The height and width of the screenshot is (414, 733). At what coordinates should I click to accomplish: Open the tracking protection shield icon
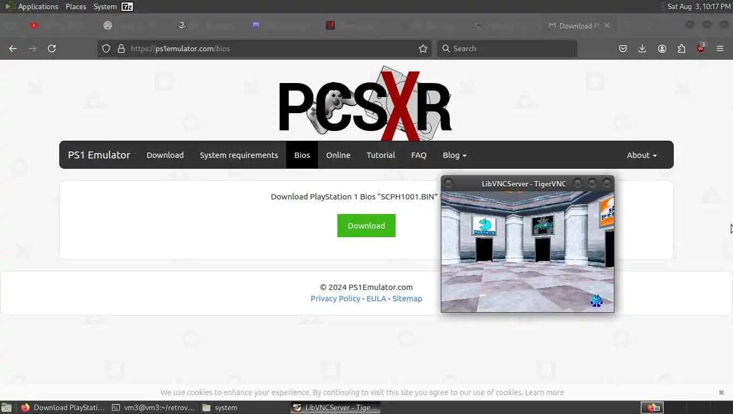coord(106,49)
